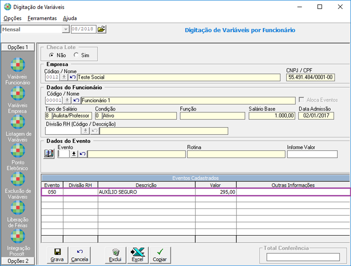Screen dimensions: 351x266
Task: Click the undo icon next to Empresa code
Action: tap(72, 77)
